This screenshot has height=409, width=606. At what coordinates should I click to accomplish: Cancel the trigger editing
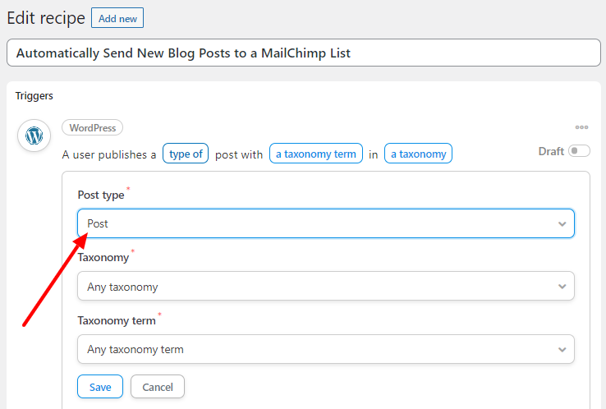[x=158, y=387]
